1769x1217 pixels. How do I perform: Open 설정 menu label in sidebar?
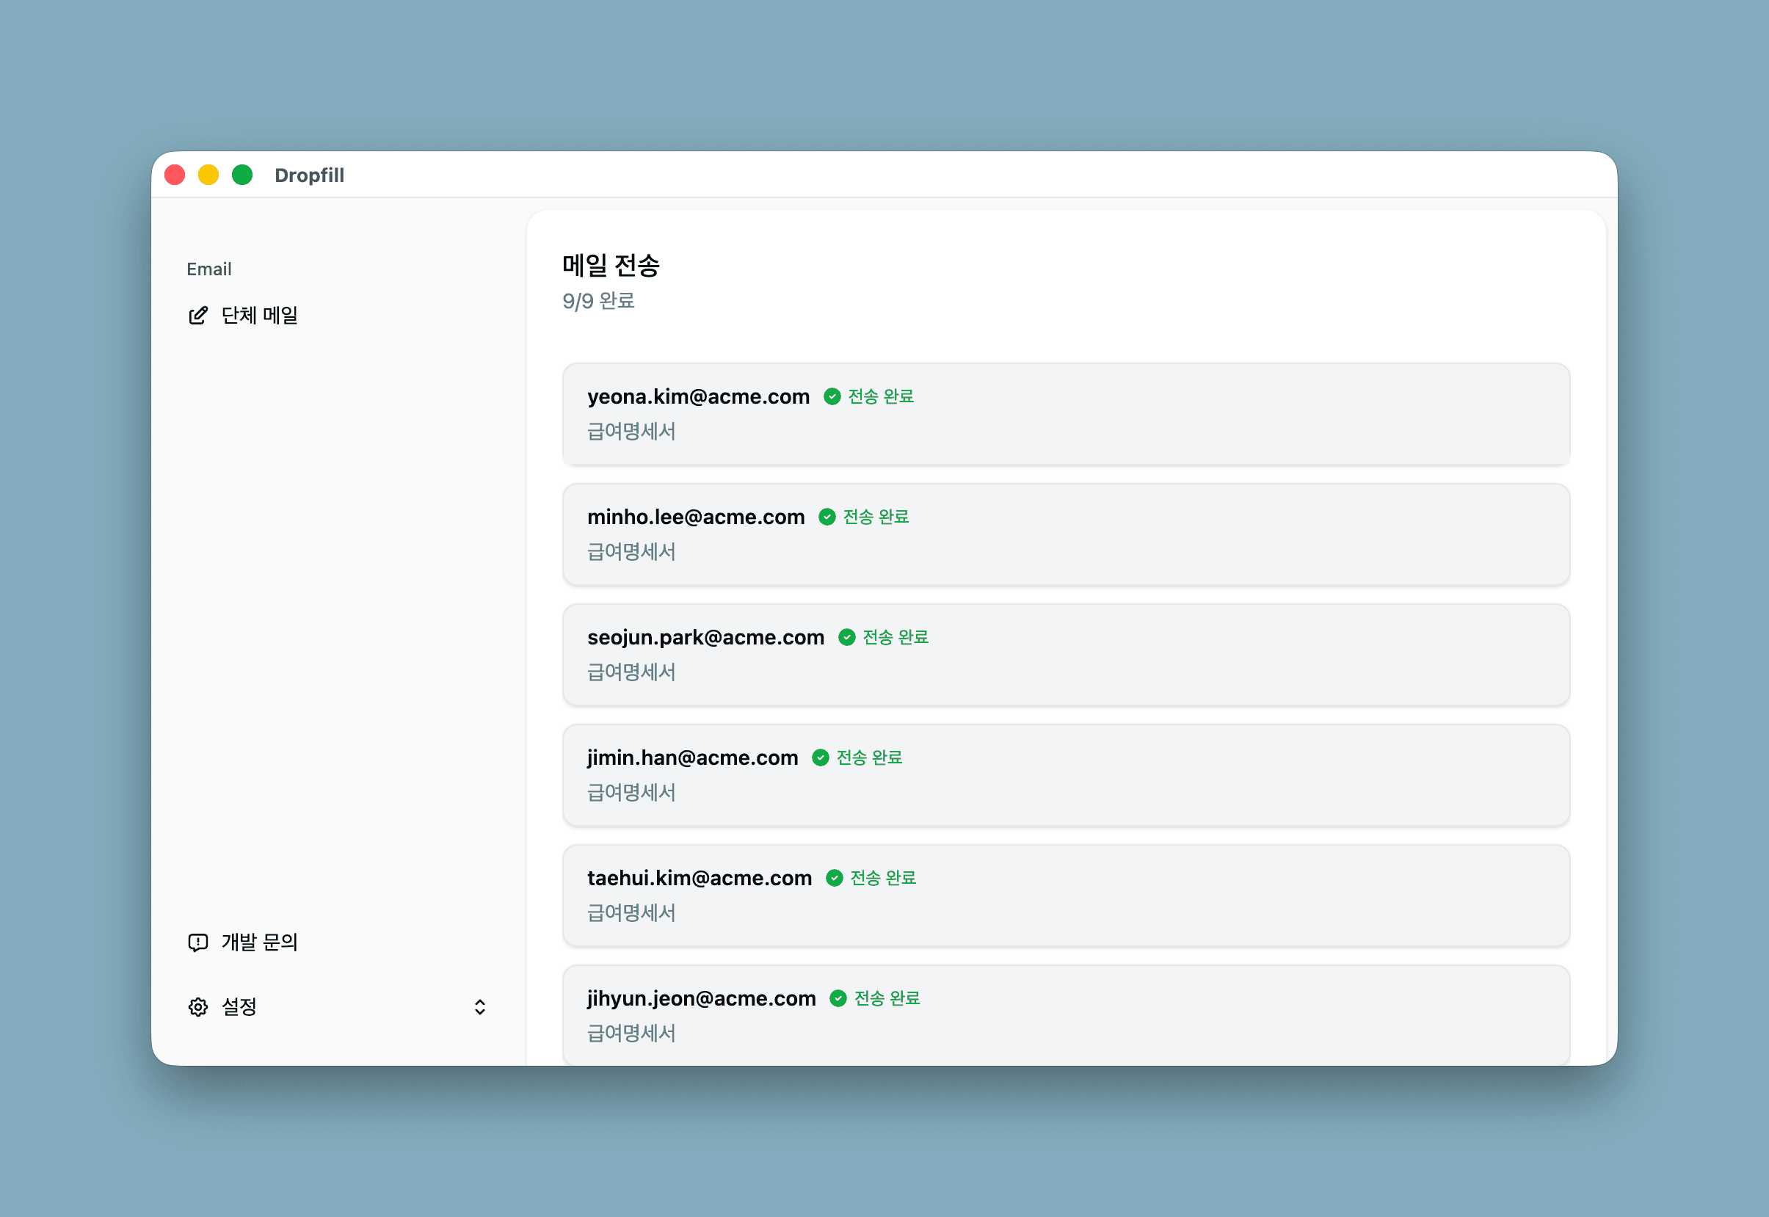click(x=239, y=1007)
